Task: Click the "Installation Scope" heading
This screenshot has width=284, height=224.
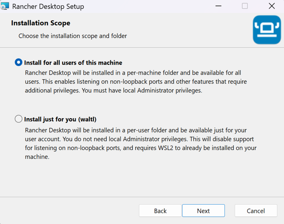Action: click(x=40, y=23)
